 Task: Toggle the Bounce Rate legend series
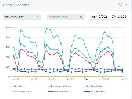[58, 92]
